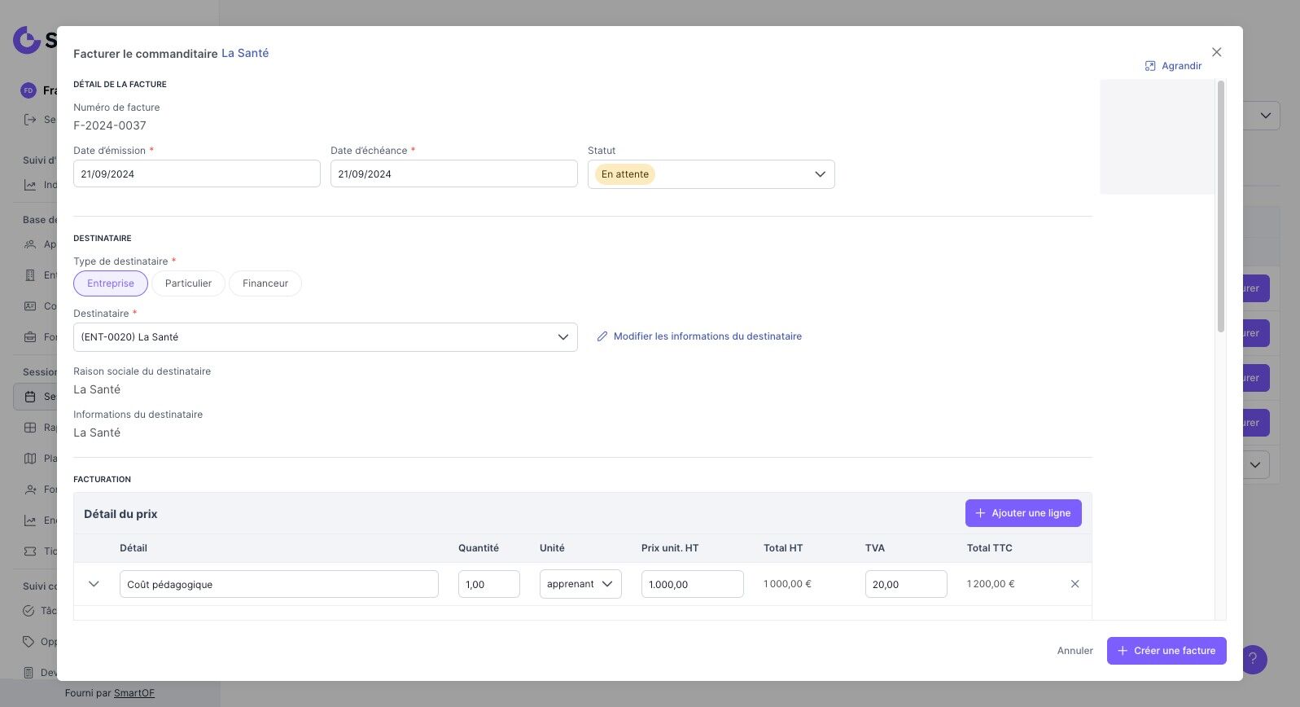Open the Destinataire dropdown
1300x707 pixels.
325,337
